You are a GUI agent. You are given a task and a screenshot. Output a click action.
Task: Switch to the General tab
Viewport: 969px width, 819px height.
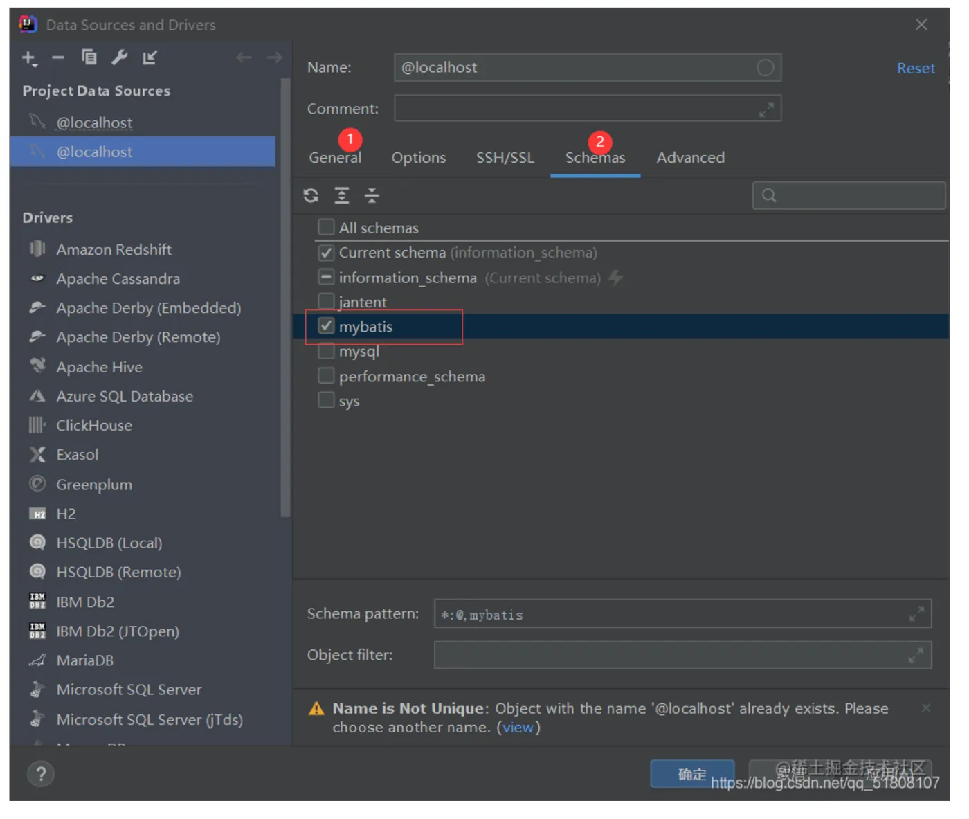(335, 158)
